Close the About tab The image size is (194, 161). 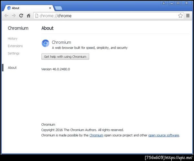coord(50,8)
